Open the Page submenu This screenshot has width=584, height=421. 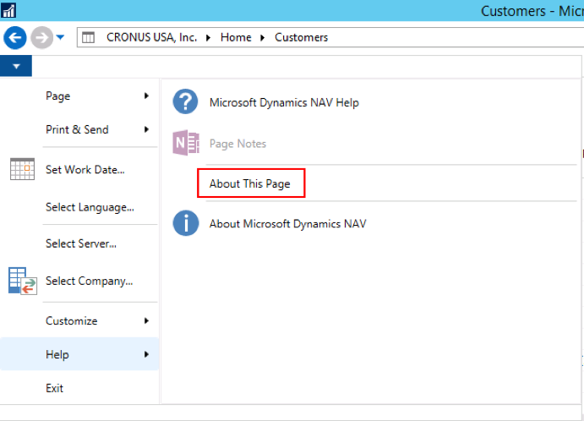(79, 96)
